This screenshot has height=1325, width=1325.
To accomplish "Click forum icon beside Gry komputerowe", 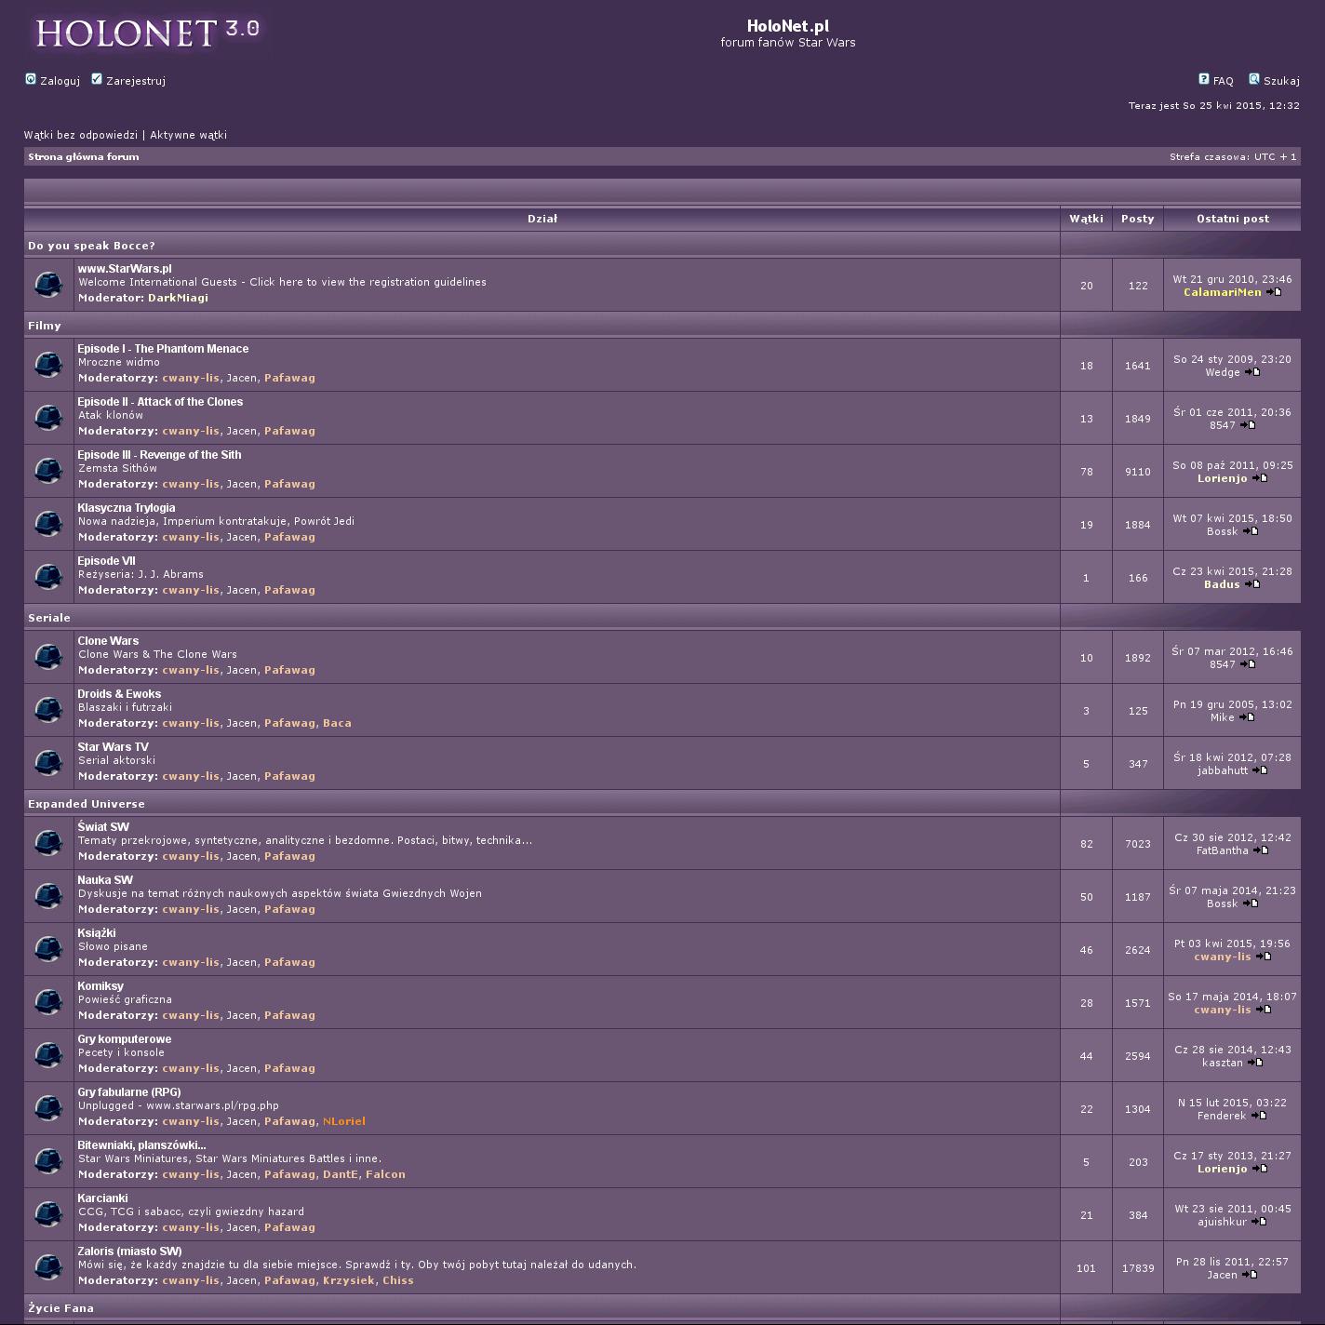I will click(x=48, y=1054).
